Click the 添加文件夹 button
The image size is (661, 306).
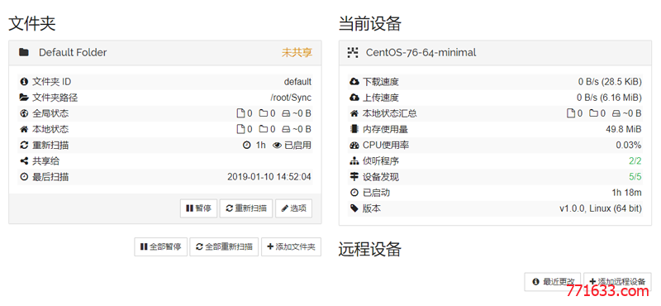(x=292, y=247)
